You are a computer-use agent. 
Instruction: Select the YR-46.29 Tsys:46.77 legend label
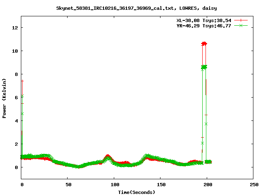204,26
